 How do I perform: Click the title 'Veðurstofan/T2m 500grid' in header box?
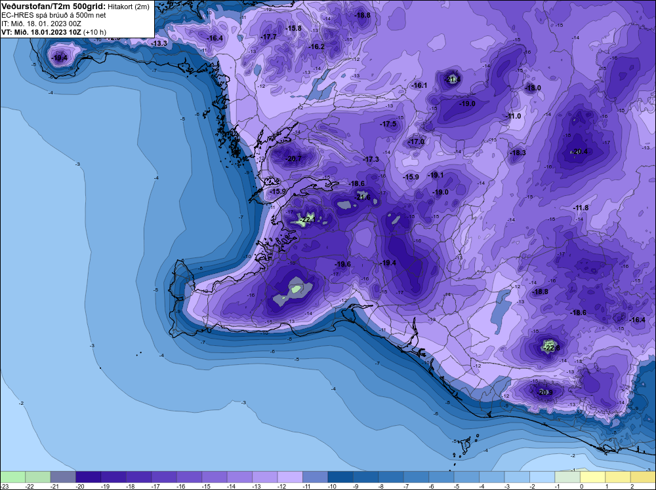click(x=54, y=7)
